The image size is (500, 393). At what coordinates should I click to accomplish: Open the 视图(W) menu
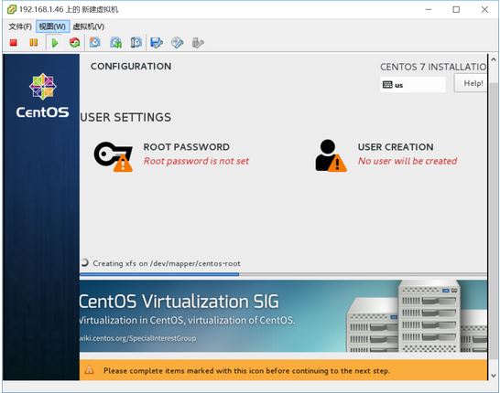52,27
